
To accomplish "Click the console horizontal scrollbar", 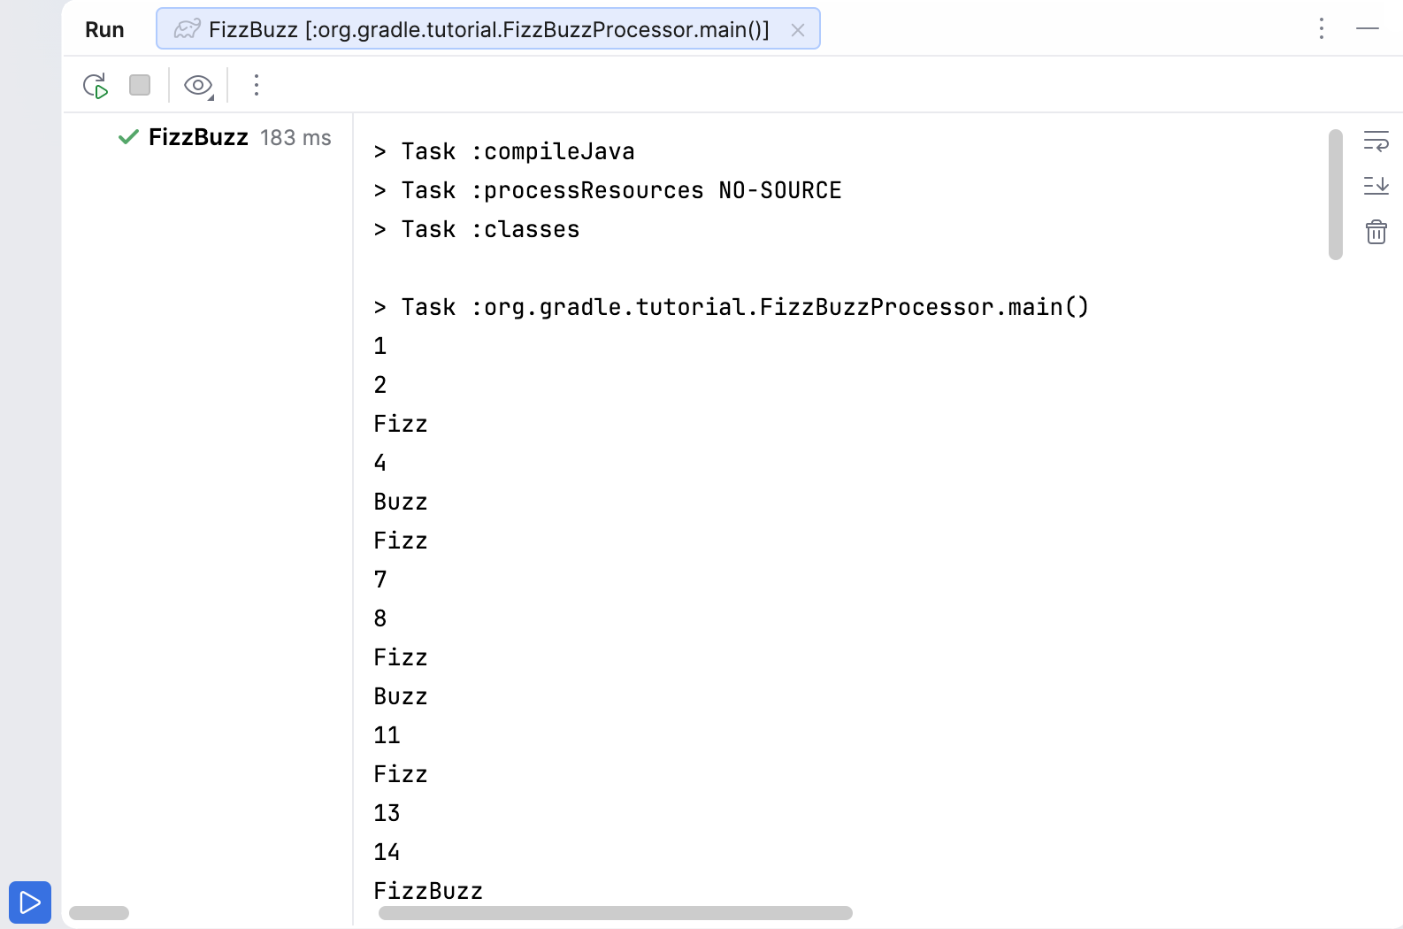I will pyautogui.click(x=616, y=913).
